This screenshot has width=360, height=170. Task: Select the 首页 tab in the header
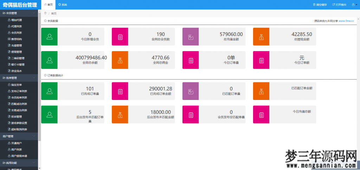[49, 5]
